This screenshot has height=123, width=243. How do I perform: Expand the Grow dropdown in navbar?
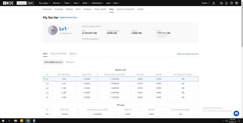click(x=77, y=3)
